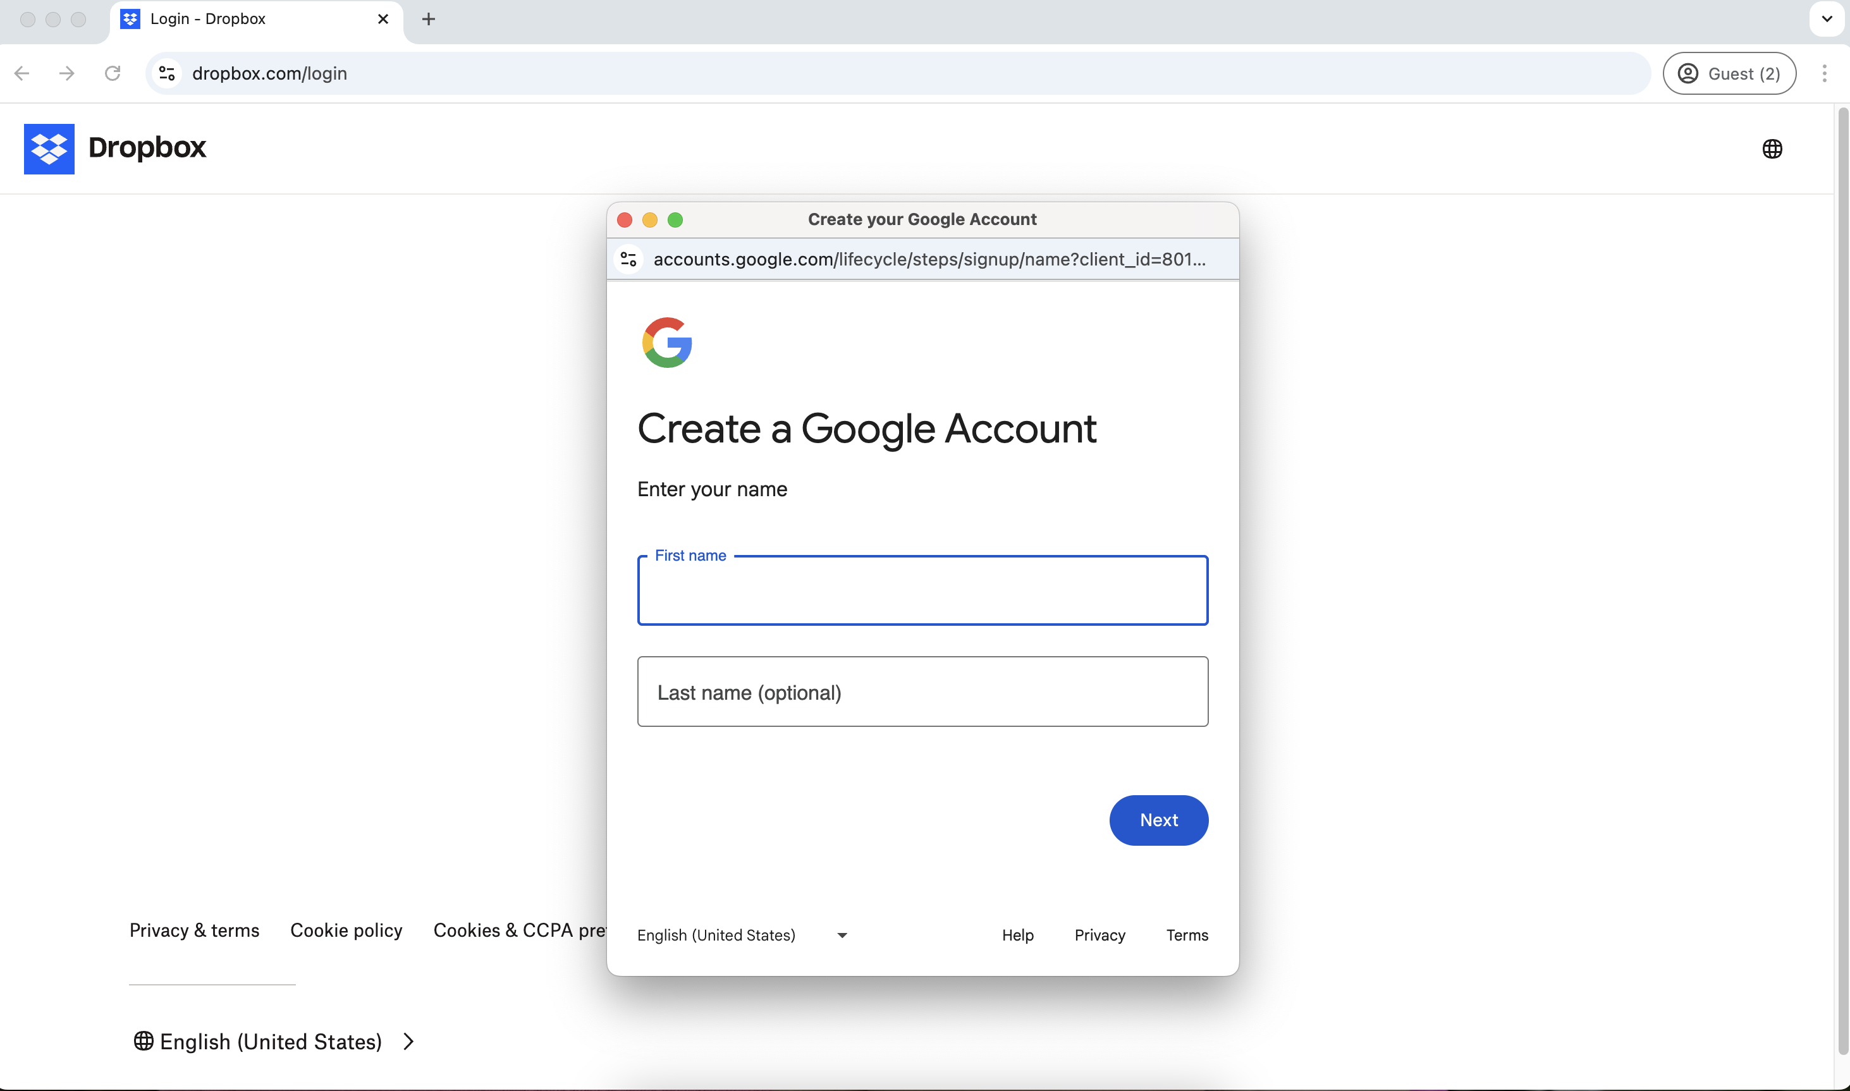This screenshot has height=1091, width=1850.
Task: Open the Guest (2) profile button
Action: 1729,73
